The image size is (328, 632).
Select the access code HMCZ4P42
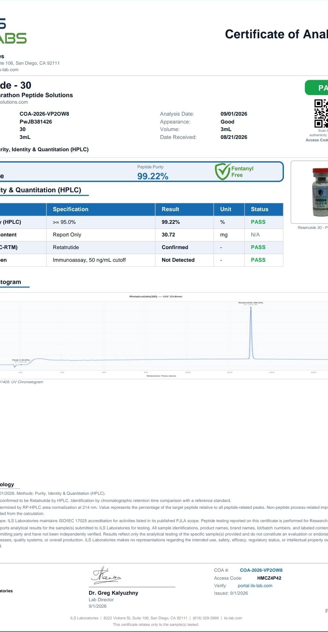click(x=269, y=578)
